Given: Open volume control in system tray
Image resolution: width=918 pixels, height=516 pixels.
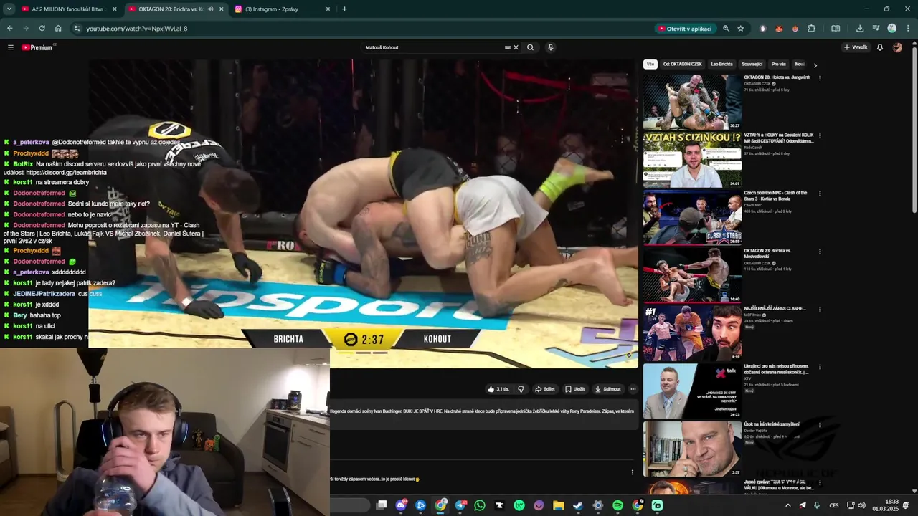Looking at the screenshot, I should (861, 505).
